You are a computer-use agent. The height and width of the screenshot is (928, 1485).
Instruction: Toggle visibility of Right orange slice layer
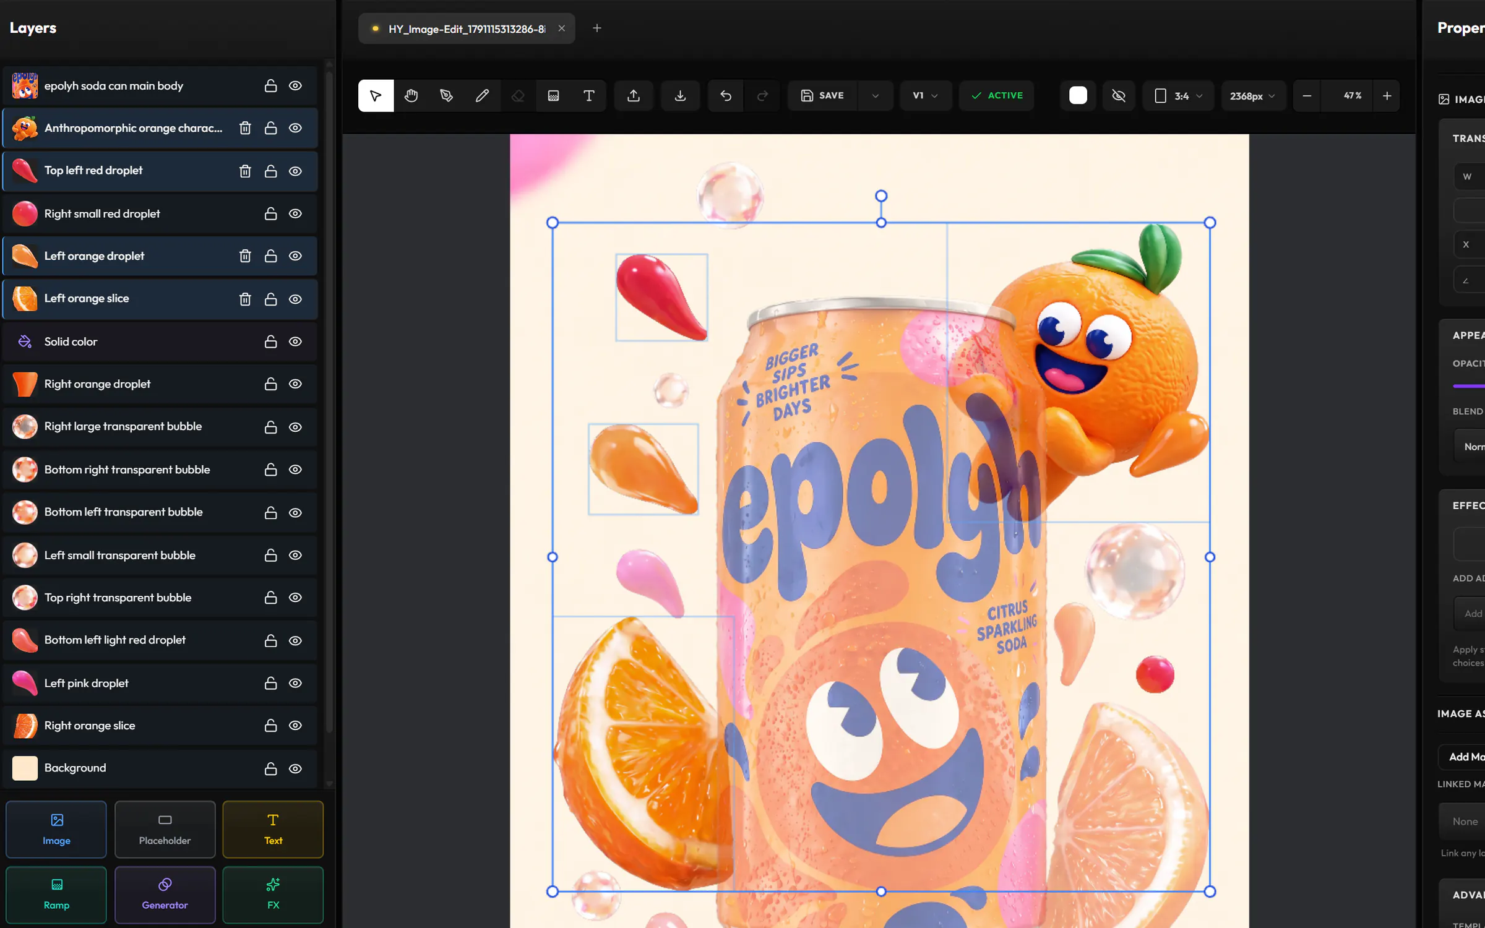[296, 725]
